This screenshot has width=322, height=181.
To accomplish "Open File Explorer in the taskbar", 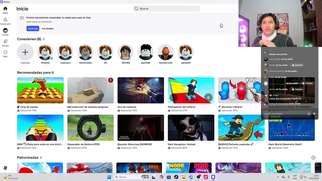I will pyautogui.click(x=184, y=177).
